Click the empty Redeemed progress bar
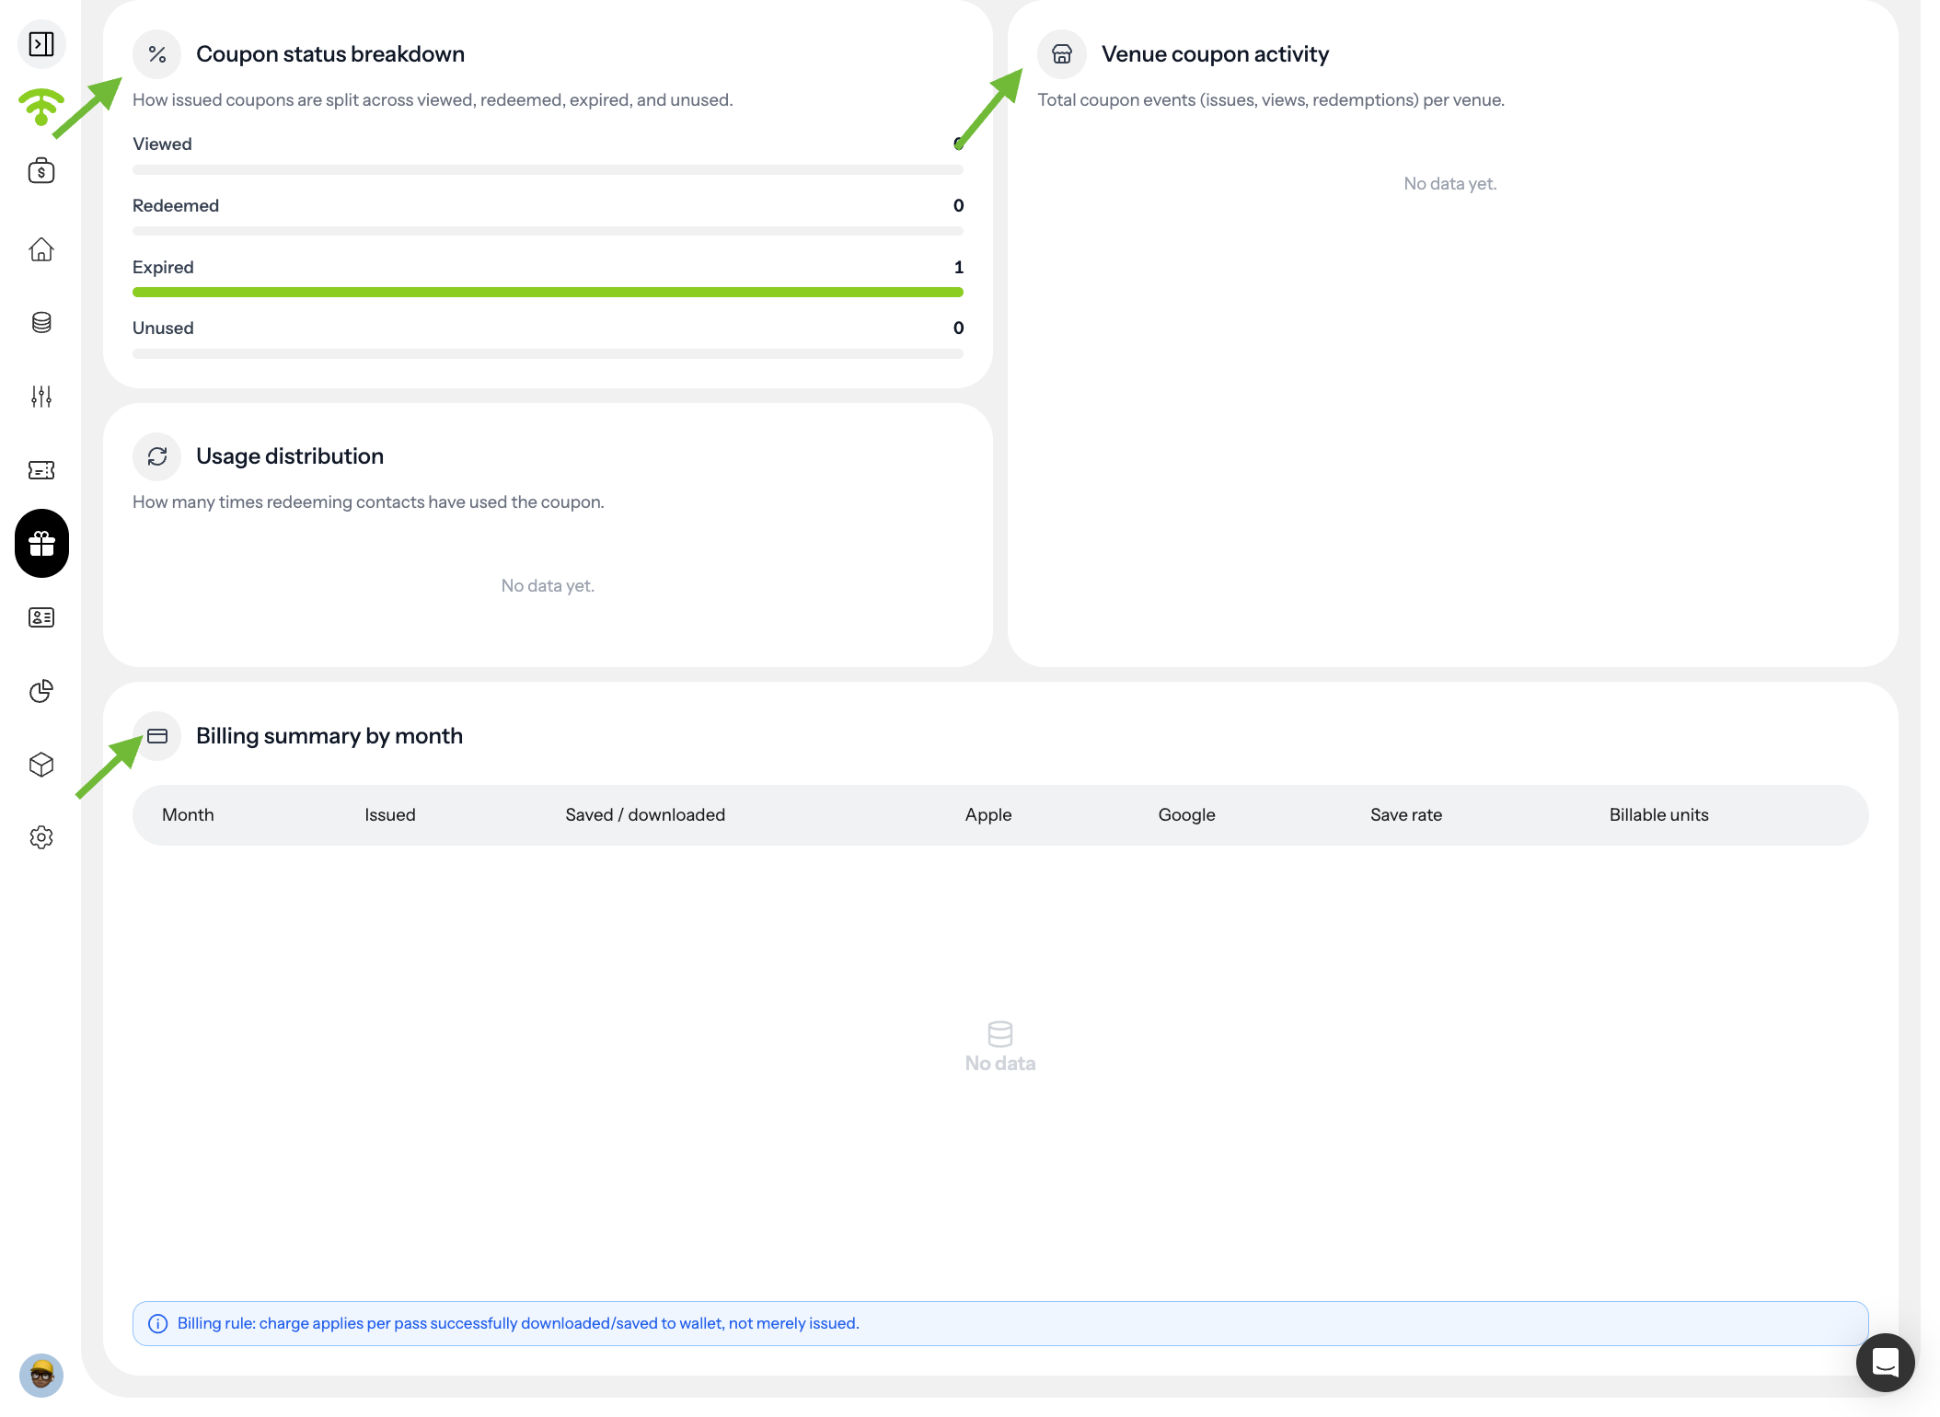The height and width of the screenshot is (1417, 1940). point(548,231)
